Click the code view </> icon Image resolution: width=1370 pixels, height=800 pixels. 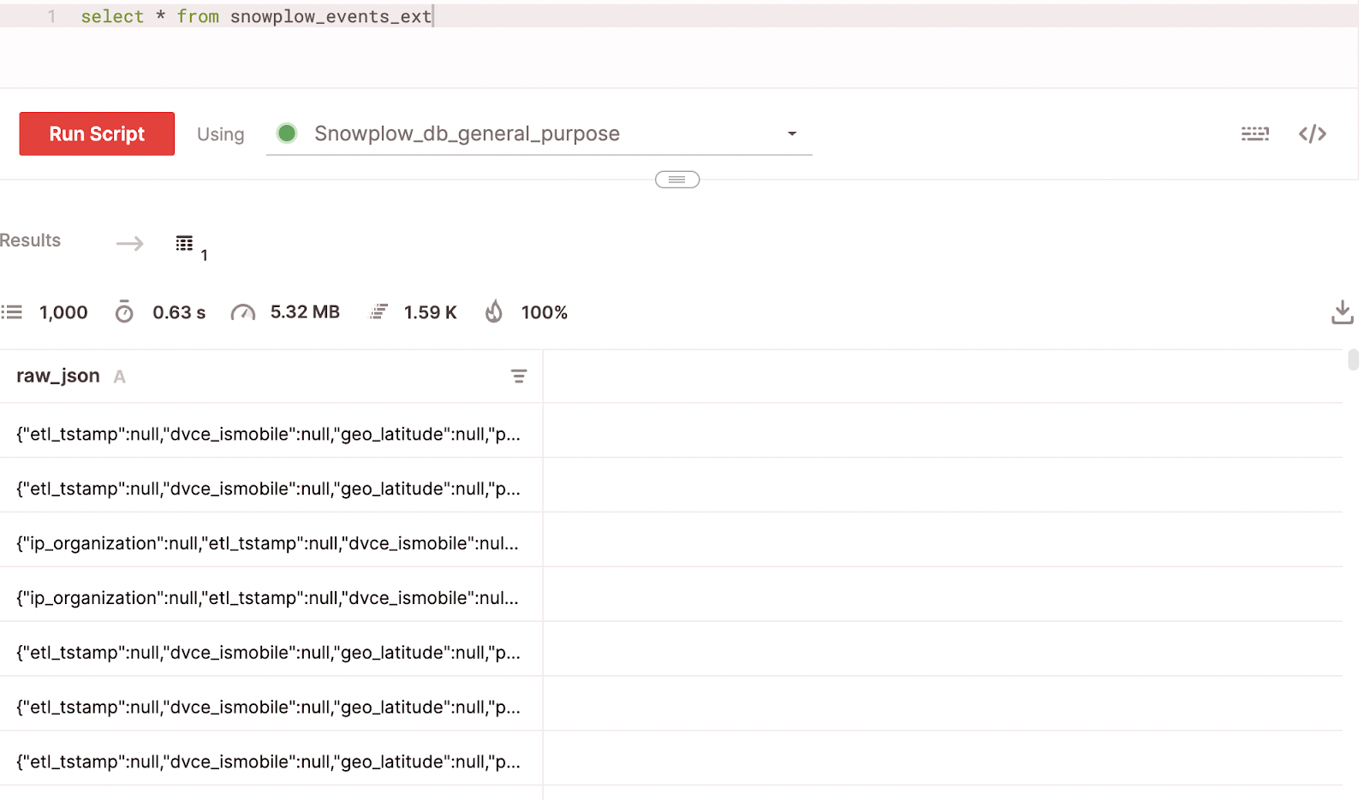click(x=1312, y=133)
